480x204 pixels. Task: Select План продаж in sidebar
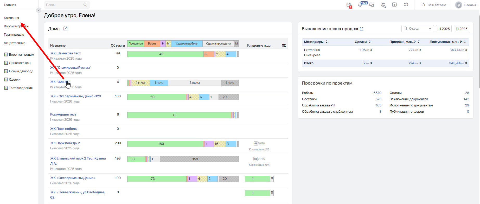(x=14, y=35)
